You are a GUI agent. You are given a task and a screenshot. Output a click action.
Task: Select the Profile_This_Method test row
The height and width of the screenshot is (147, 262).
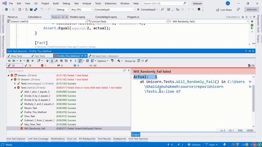click(69, 112)
